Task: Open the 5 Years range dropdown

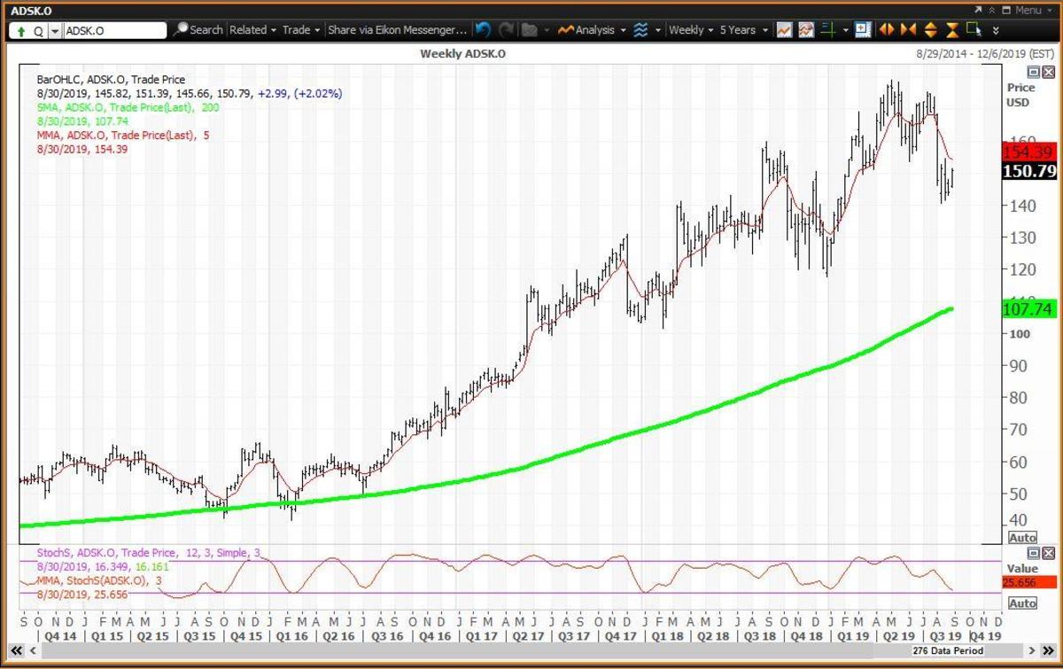Action: 743,30
